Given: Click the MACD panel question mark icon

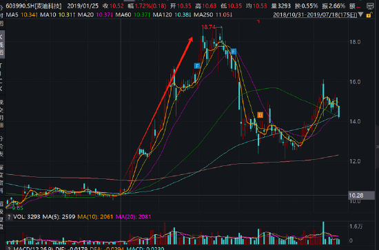Looking at the screenshot, I should [x=9, y=248].
